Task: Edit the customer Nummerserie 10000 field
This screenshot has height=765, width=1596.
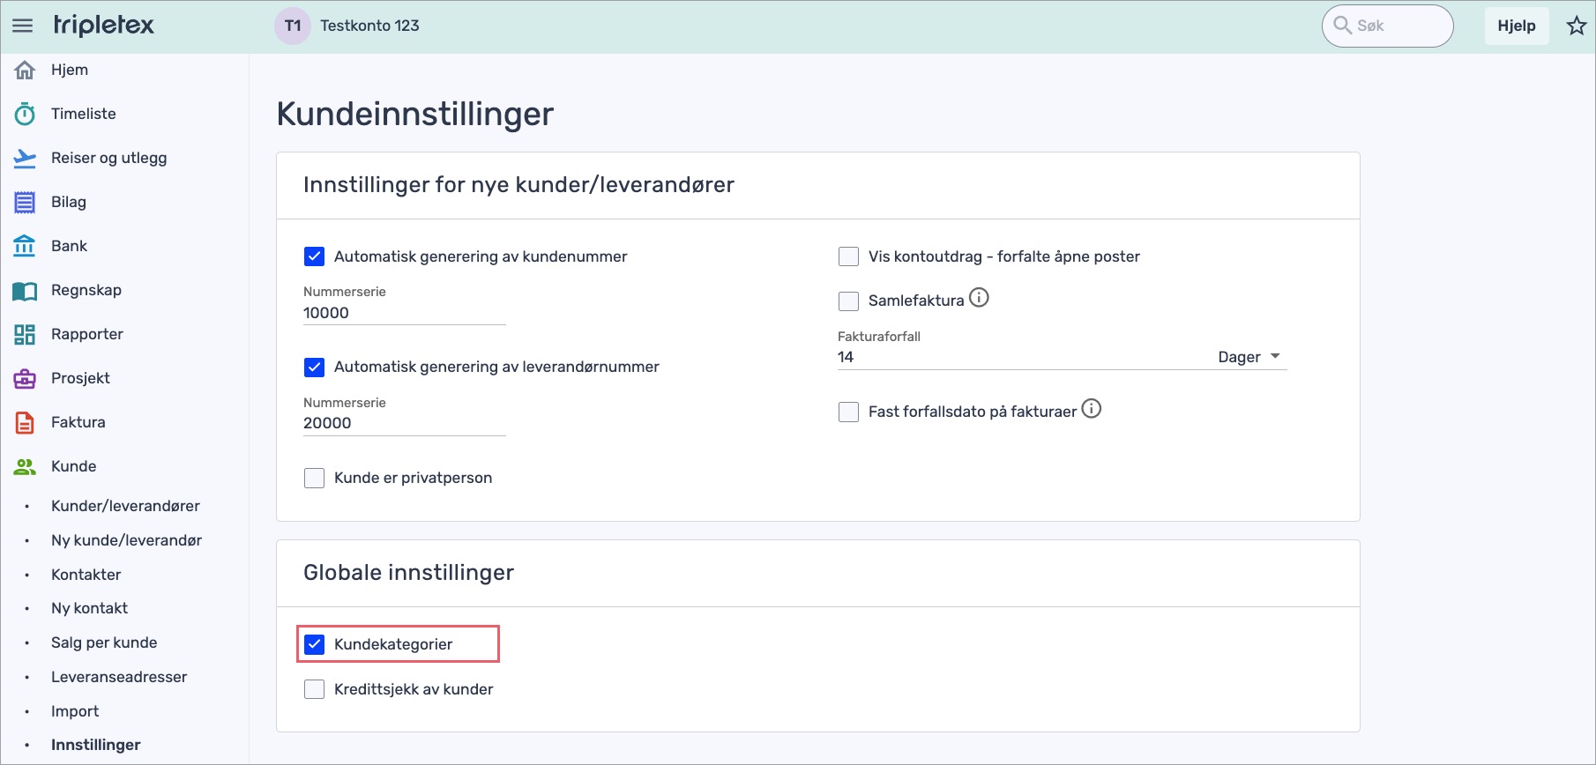Action: 405,313
